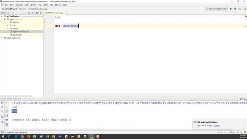
Task: Run PythonFunctions with the top toolbar Run button
Action: coord(231,9)
